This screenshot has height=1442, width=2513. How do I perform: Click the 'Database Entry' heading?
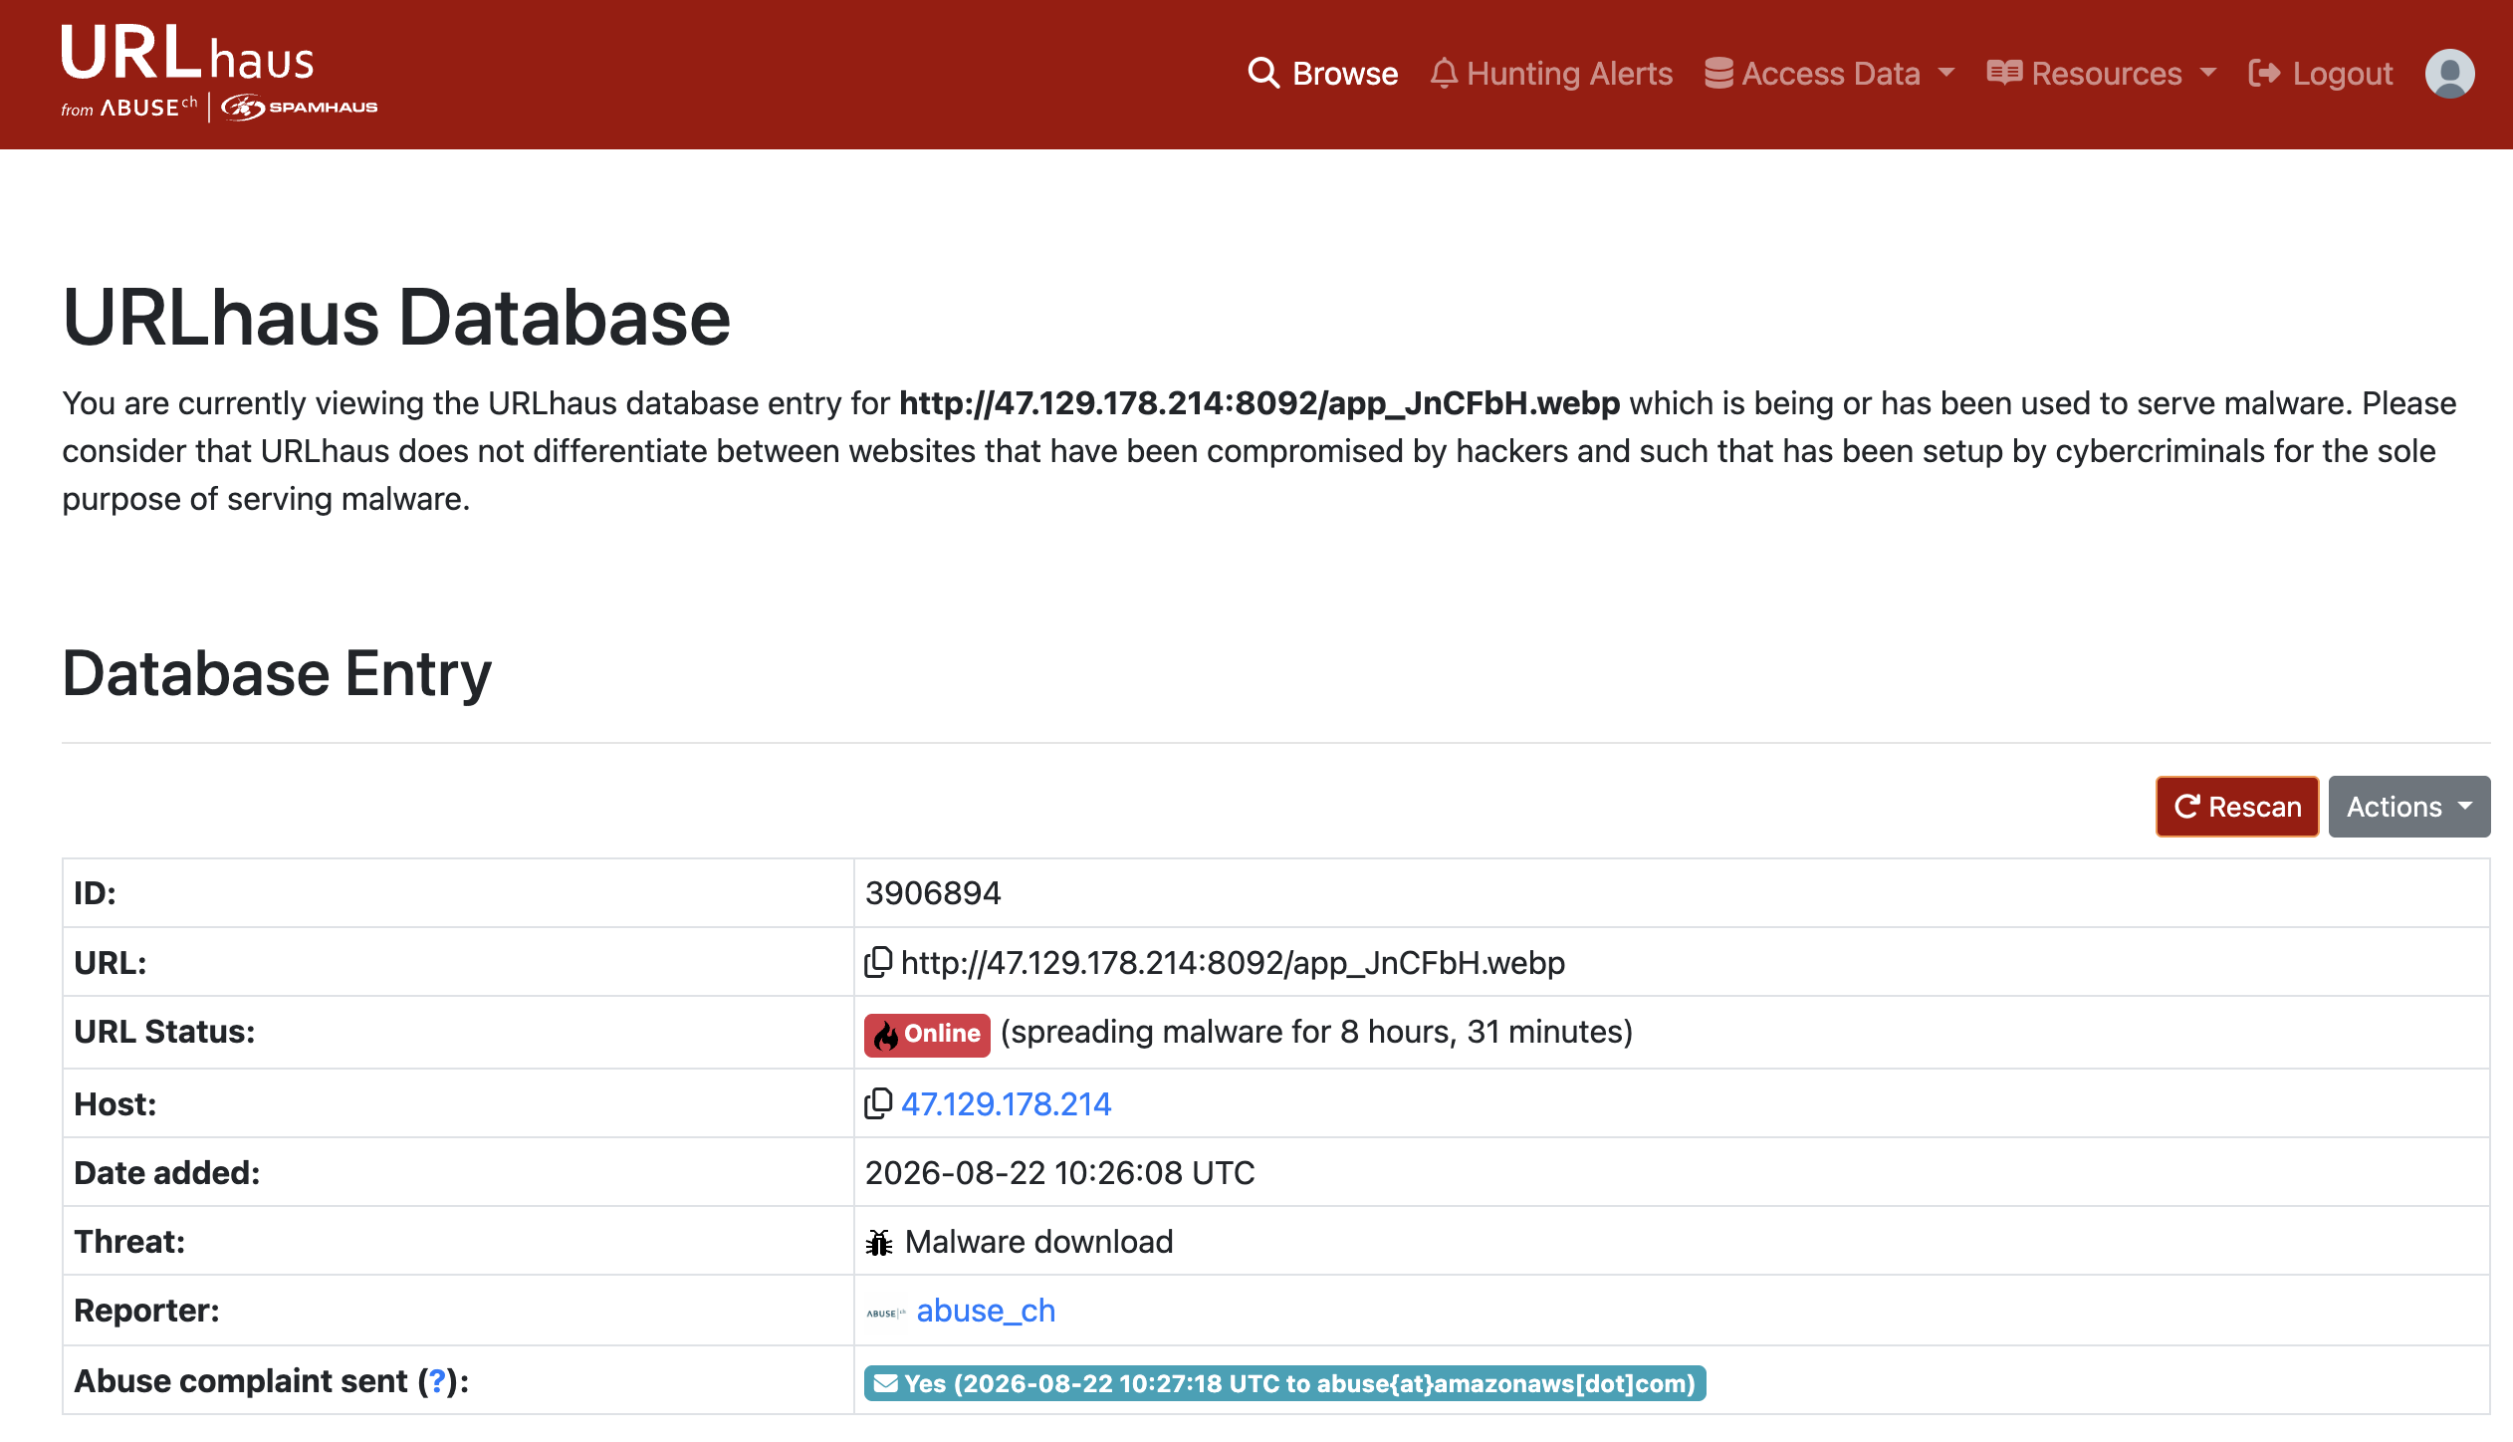(x=277, y=674)
